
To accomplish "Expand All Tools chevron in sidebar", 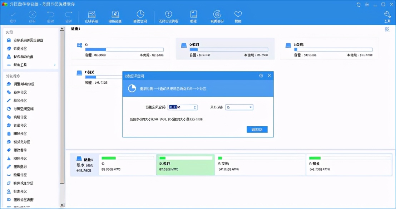I will (55, 65).
